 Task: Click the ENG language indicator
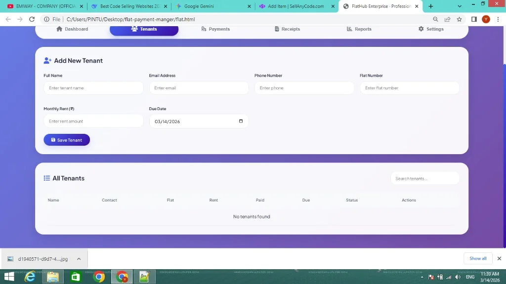pyautogui.click(x=470, y=277)
